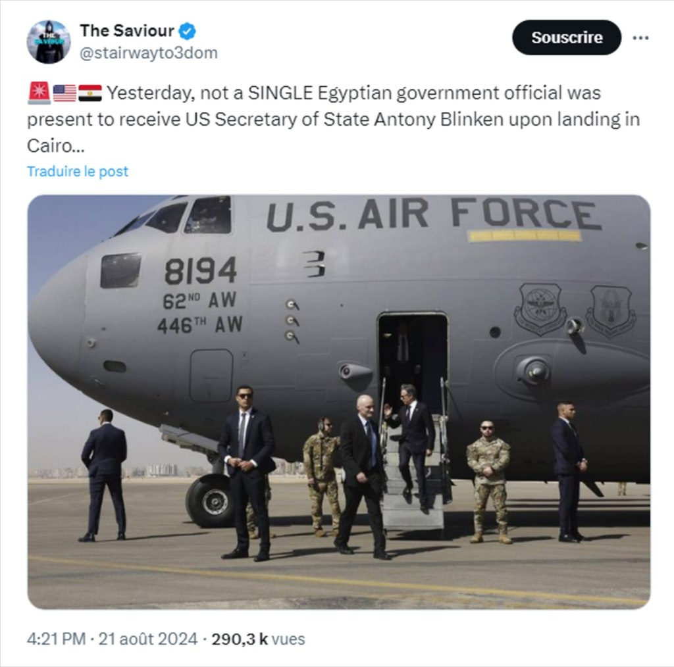Open The Saviour profile avatar
Image resolution: width=674 pixels, height=667 pixels.
[49, 41]
